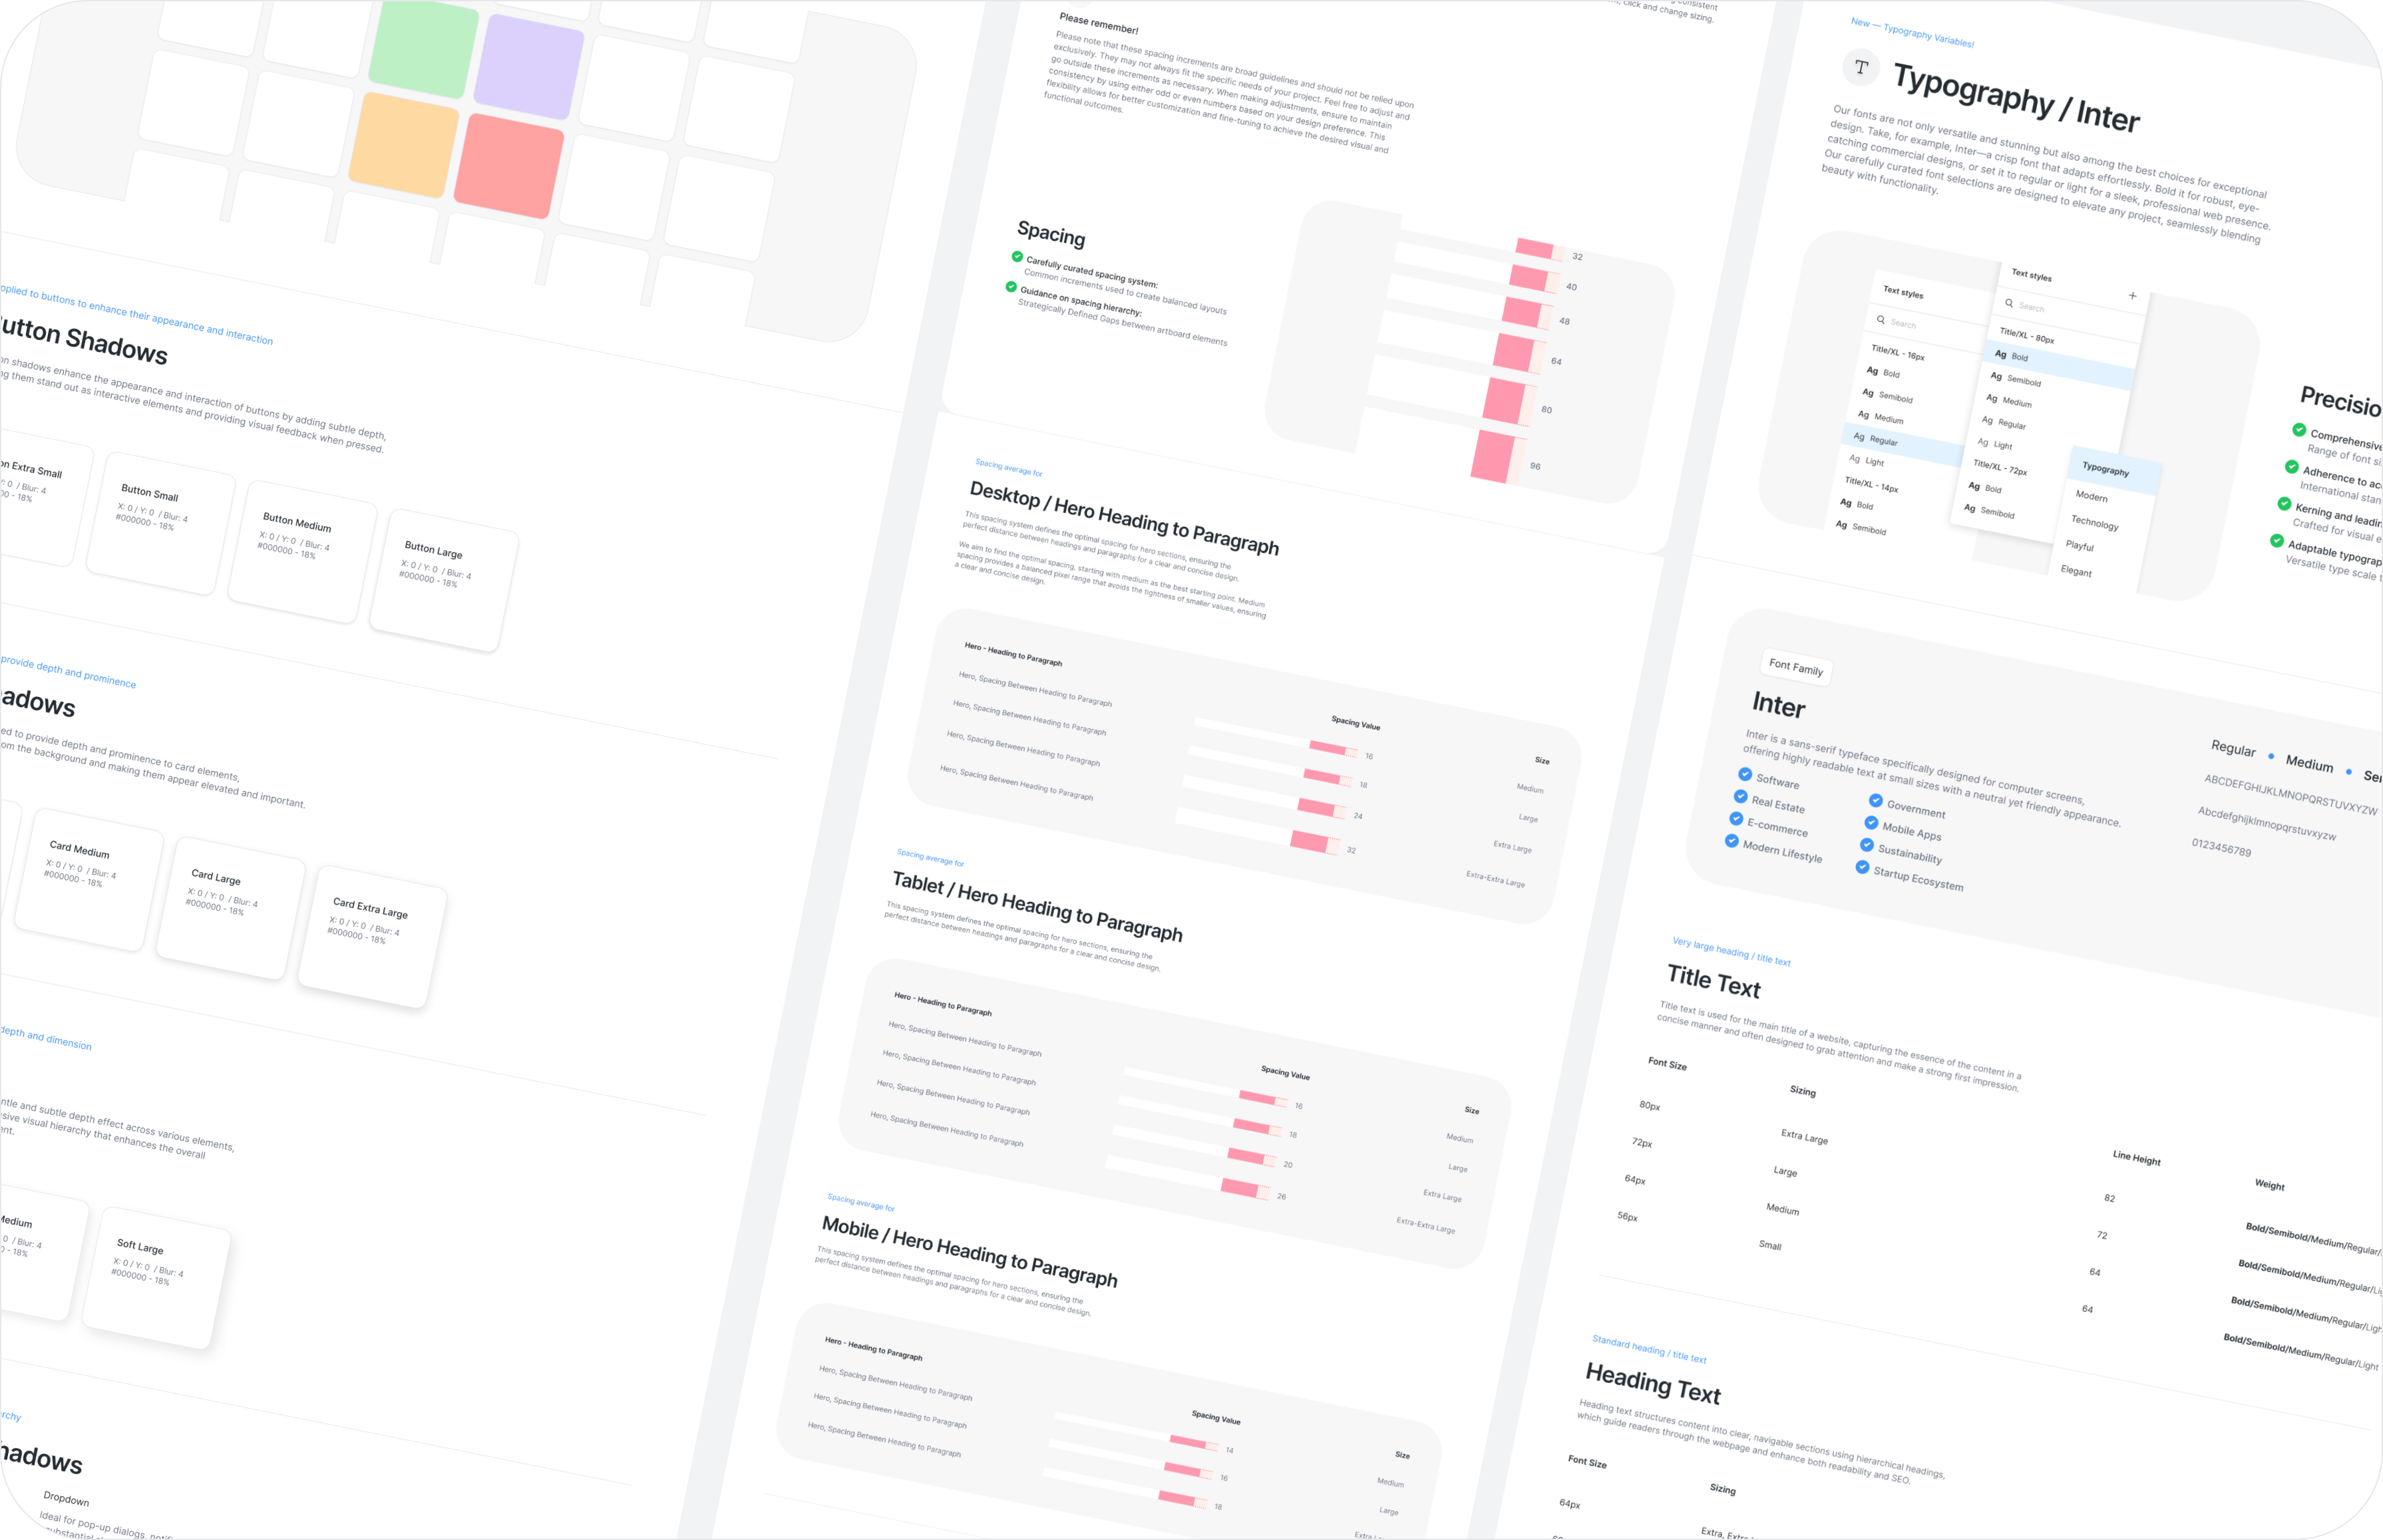Click the plus icon in Text styles panel
Image resolution: width=2383 pixels, height=1540 pixels.
(2132, 295)
